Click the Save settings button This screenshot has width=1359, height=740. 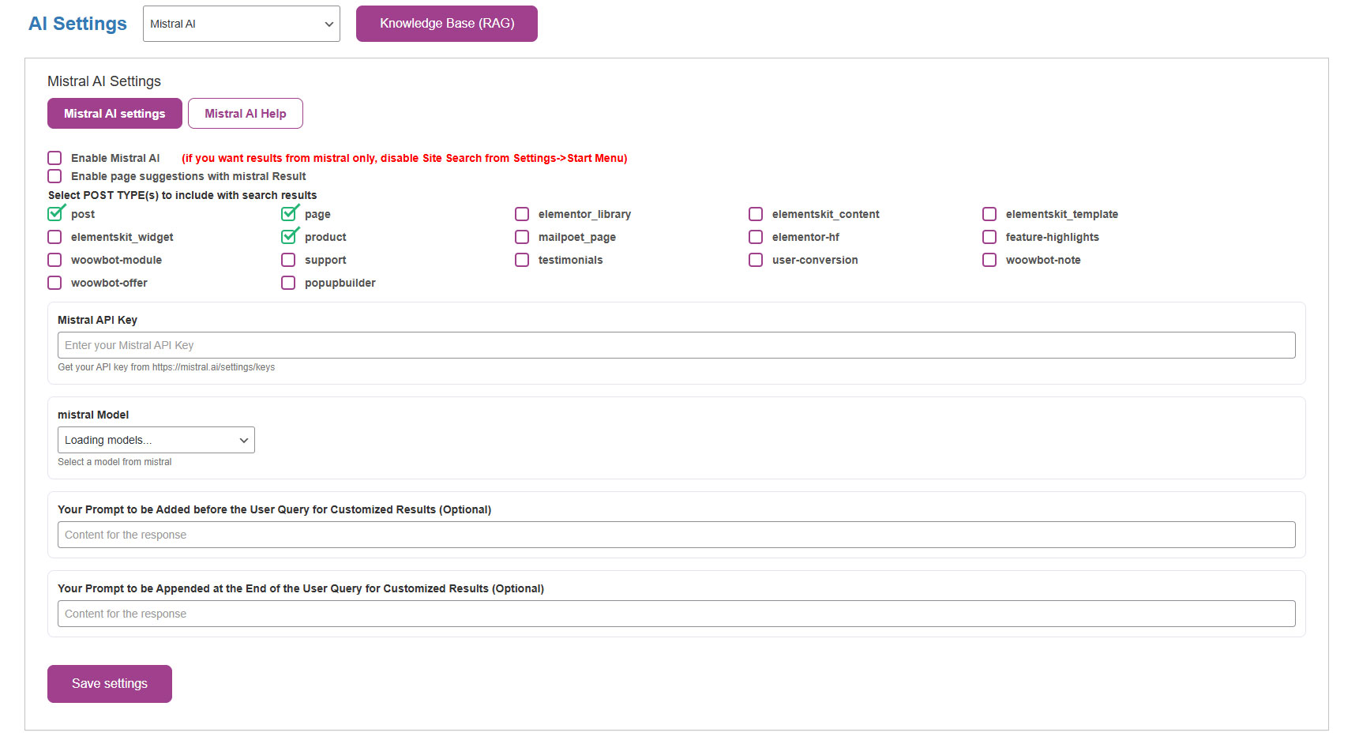(110, 684)
